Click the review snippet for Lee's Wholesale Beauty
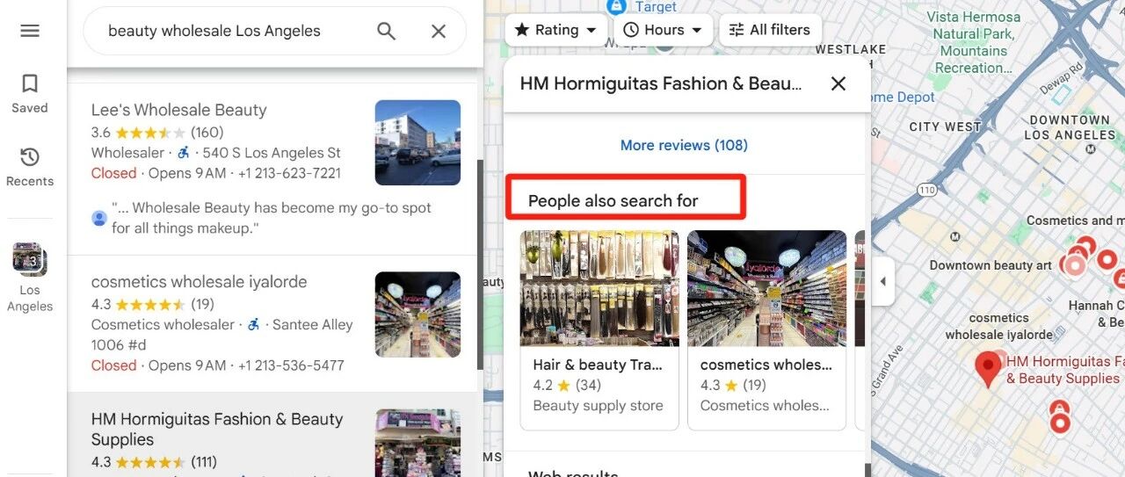Screen dimensions: 1125x477 tap(272, 218)
